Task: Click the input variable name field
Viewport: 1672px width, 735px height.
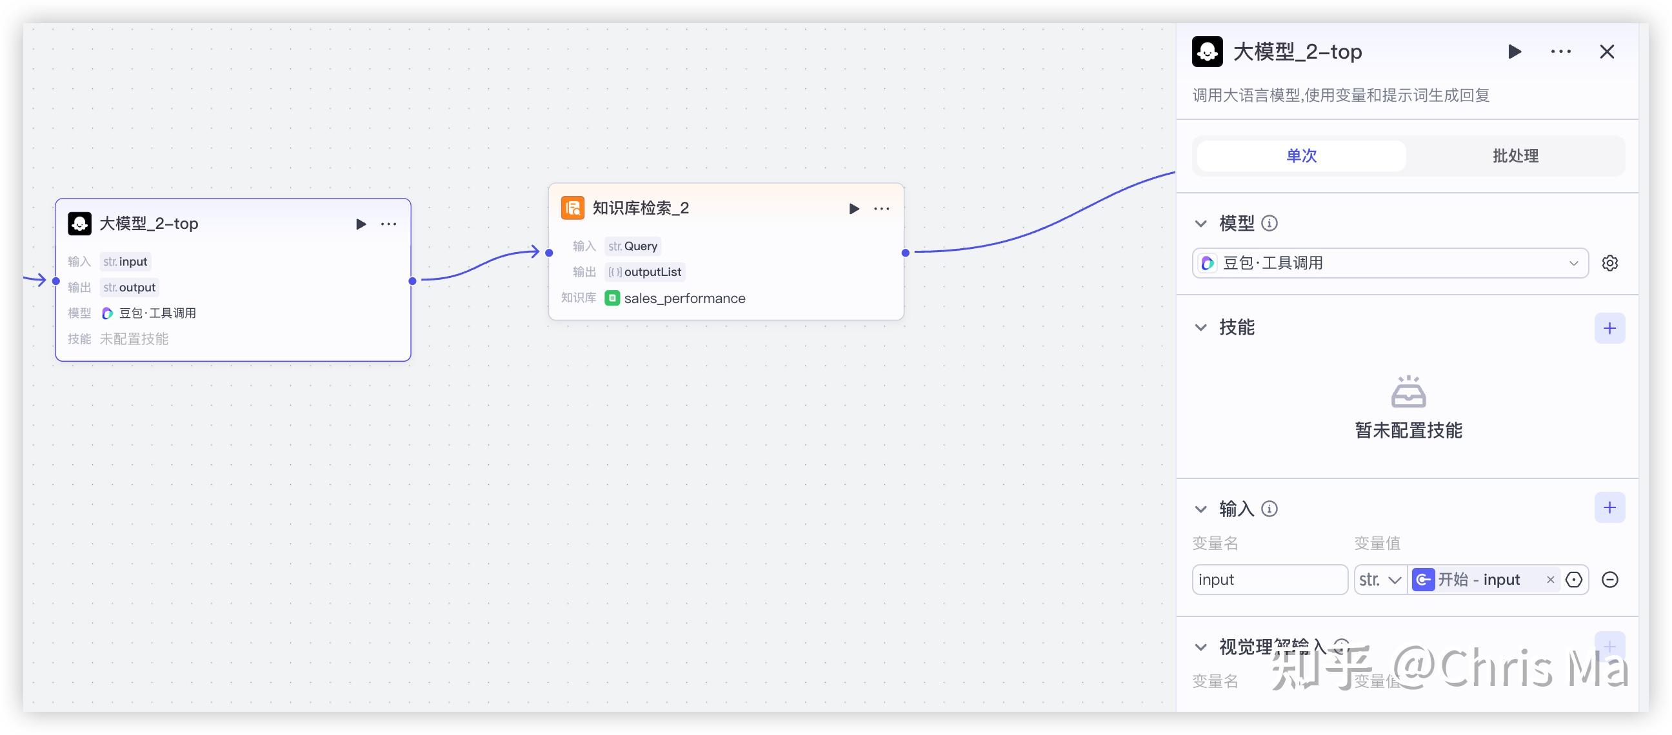Action: (1269, 580)
